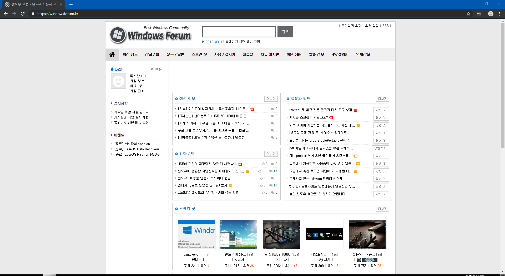
Task: Click the browser forward arrow
Action: (14, 14)
